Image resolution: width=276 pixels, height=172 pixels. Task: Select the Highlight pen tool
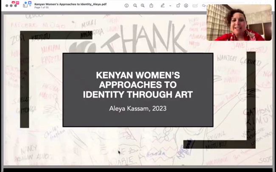(x=162, y=5)
